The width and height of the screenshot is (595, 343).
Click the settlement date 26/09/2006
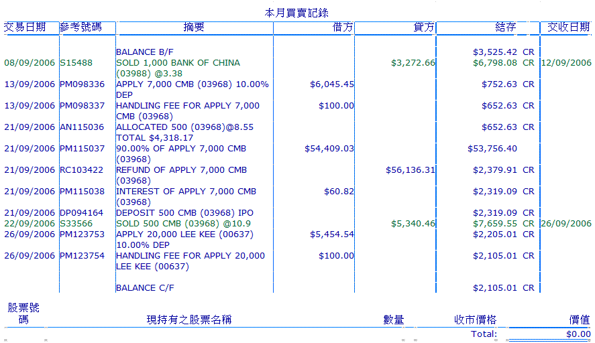(566, 224)
